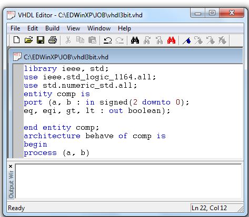
Task: Click the Output Win vertical label
Action: 11,184
